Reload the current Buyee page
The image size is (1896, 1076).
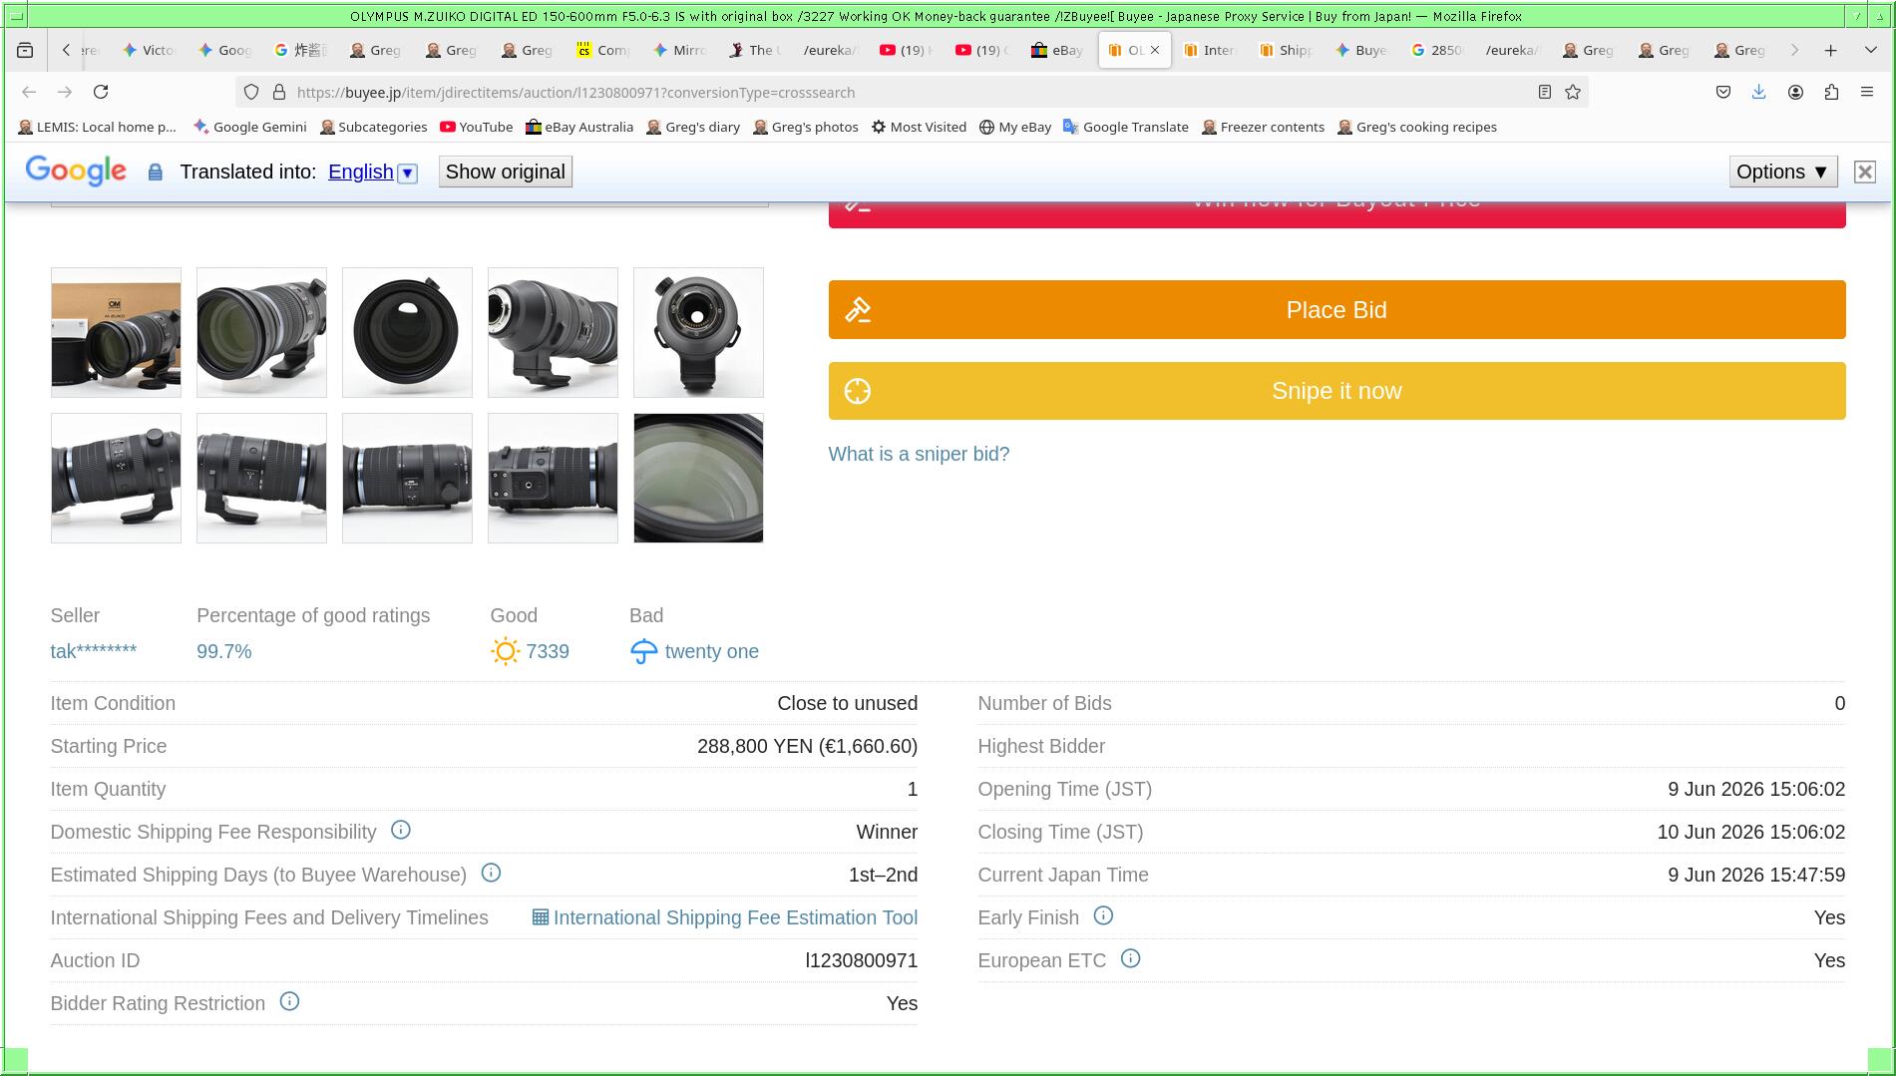101,92
